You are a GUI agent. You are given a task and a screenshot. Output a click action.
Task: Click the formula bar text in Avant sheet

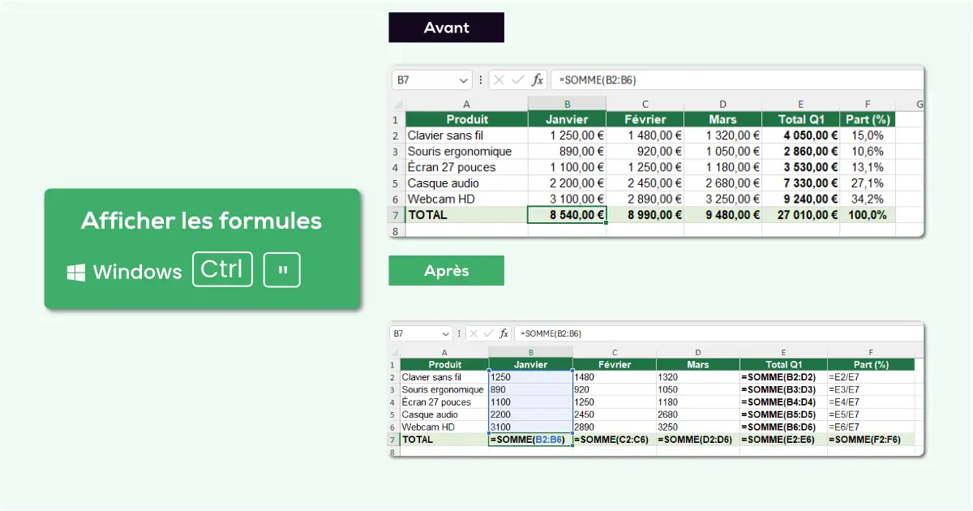click(597, 79)
